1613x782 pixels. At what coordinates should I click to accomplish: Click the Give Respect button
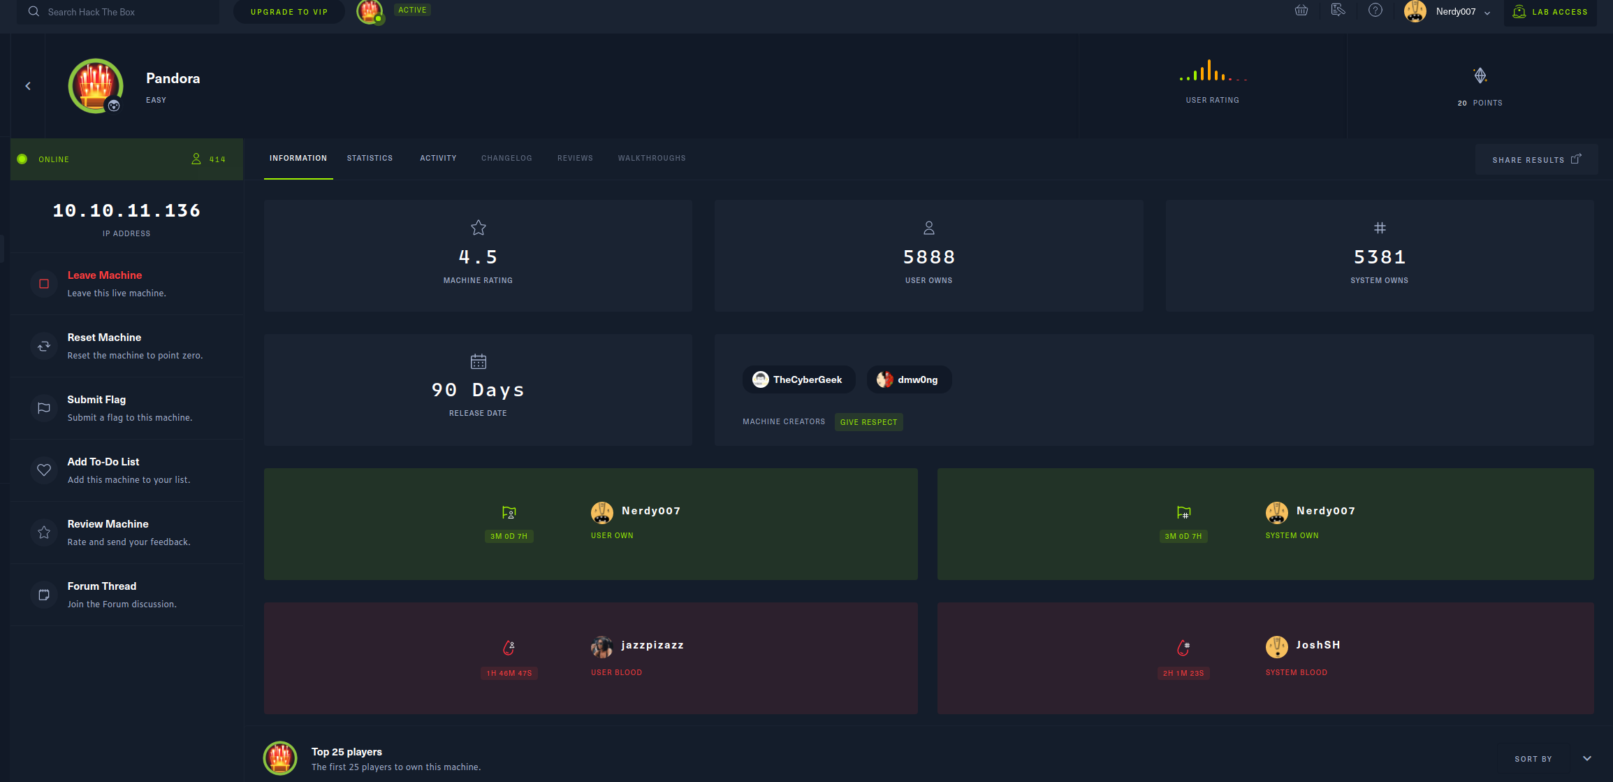click(x=868, y=422)
